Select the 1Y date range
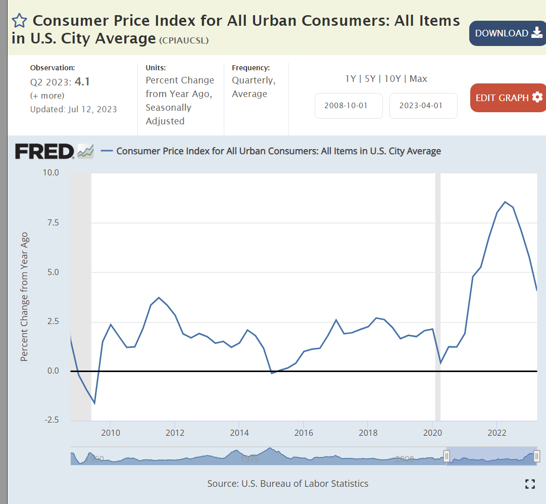This screenshot has width=546, height=504. pos(351,79)
